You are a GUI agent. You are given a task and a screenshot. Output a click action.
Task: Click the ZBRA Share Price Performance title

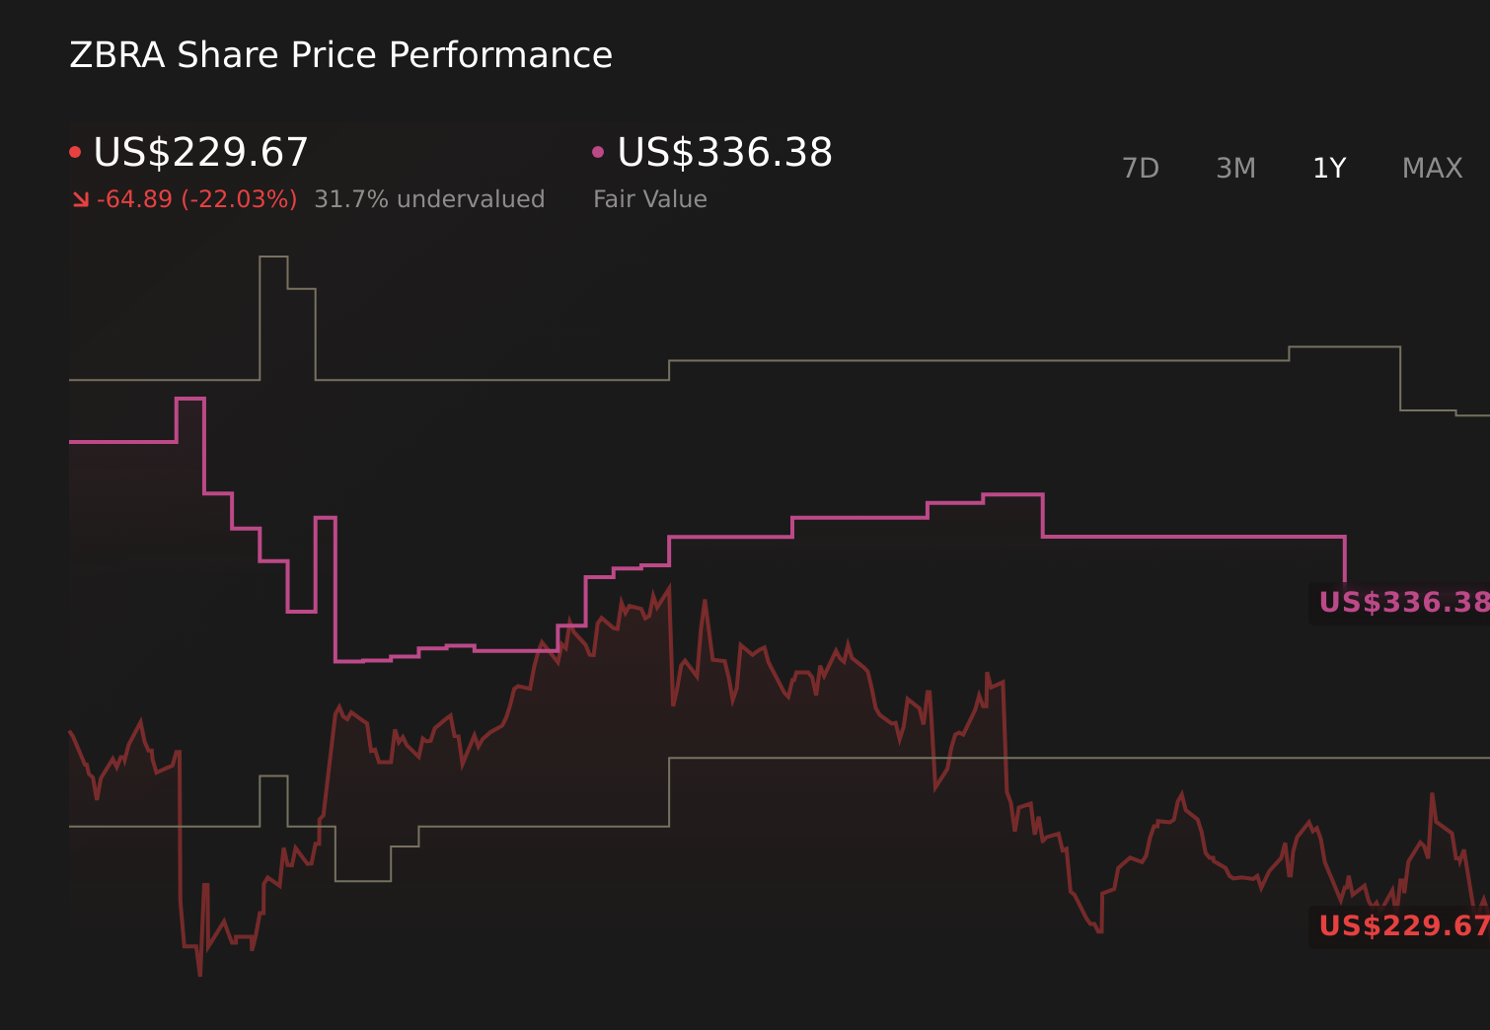pos(340,55)
